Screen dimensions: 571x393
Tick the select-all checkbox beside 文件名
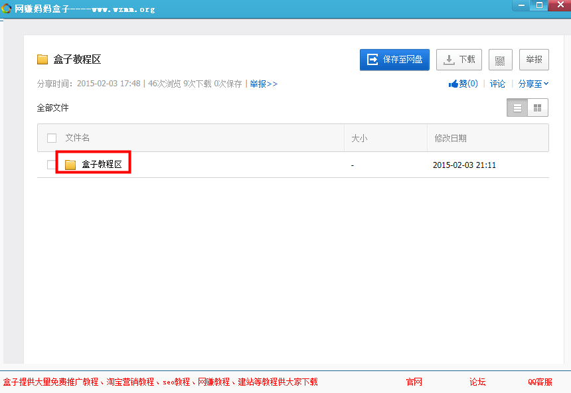[x=52, y=138]
